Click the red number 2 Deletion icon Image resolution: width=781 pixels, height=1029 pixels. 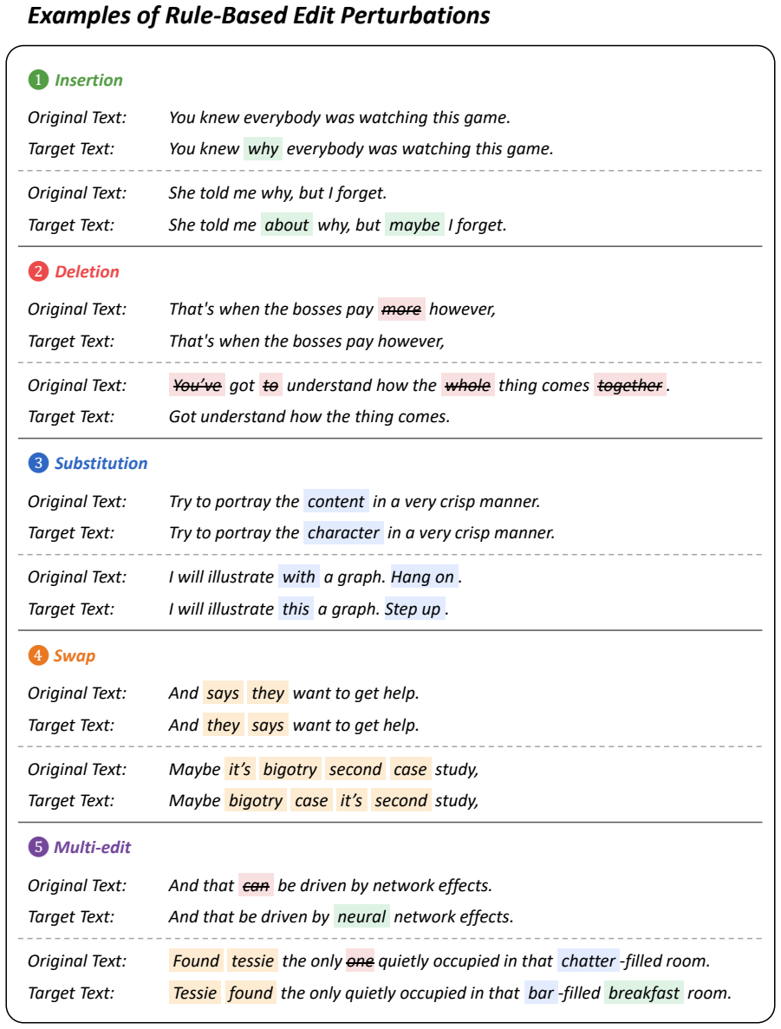tap(38, 271)
